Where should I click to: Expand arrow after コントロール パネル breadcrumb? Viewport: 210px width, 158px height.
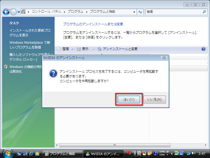pos(64,12)
